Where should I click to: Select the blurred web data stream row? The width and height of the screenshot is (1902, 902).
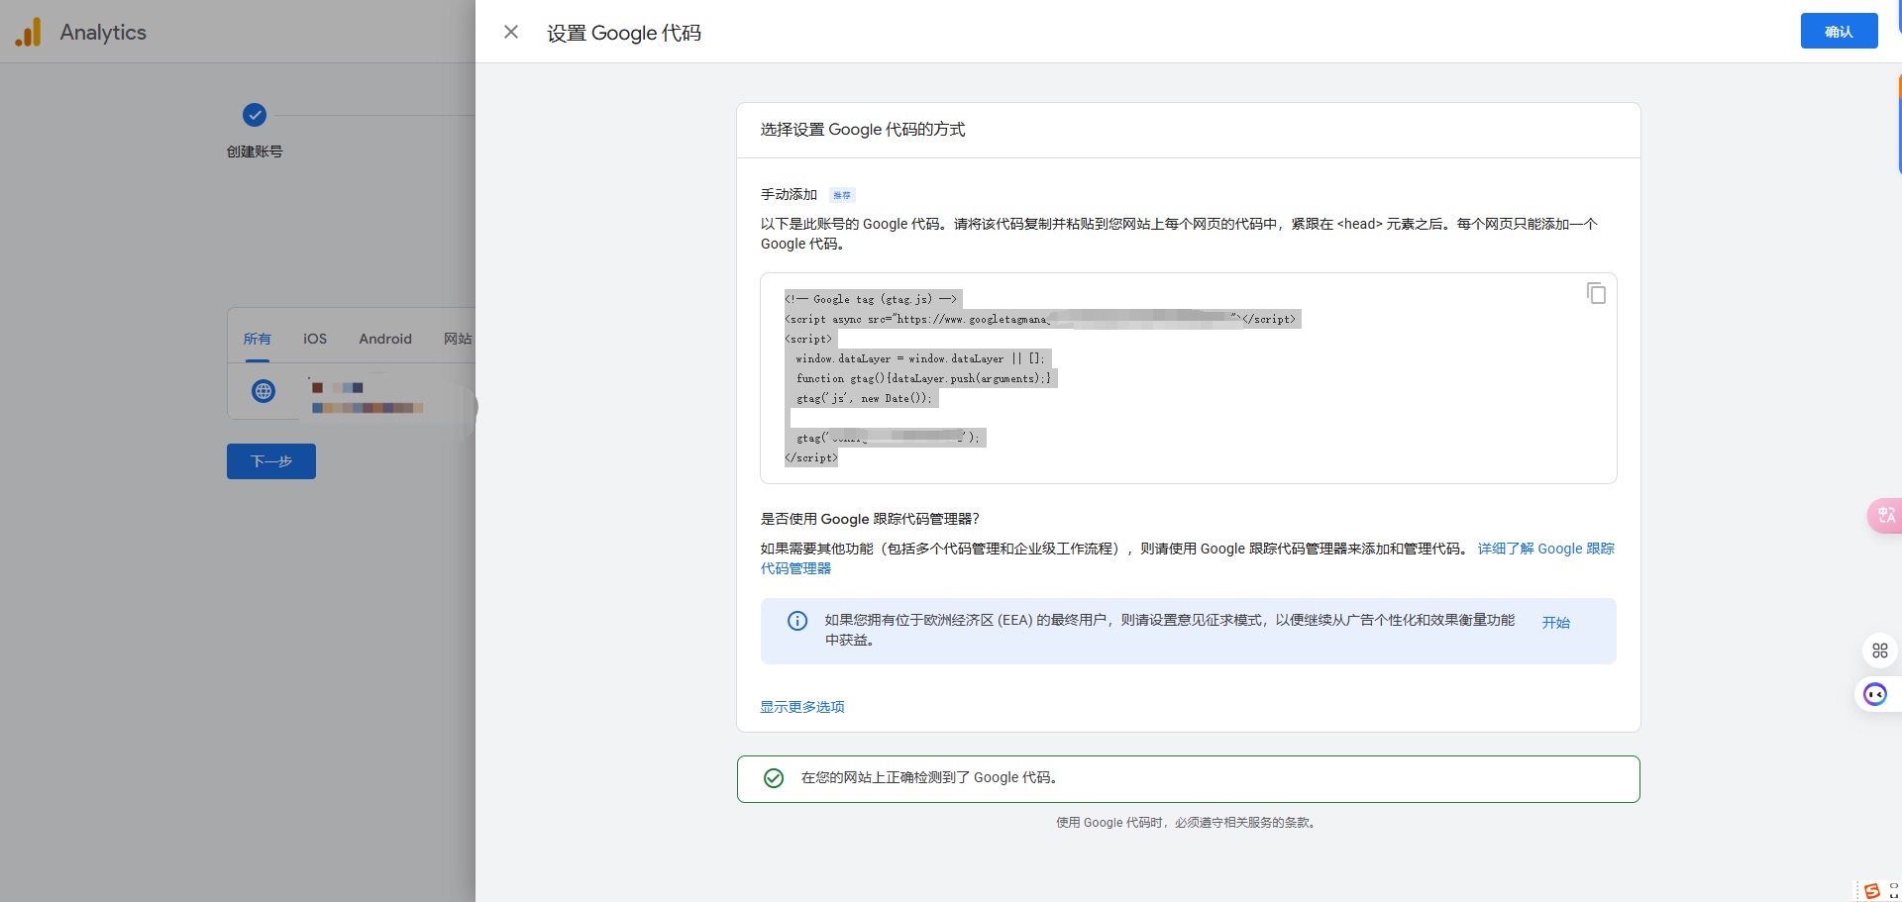[x=352, y=393]
